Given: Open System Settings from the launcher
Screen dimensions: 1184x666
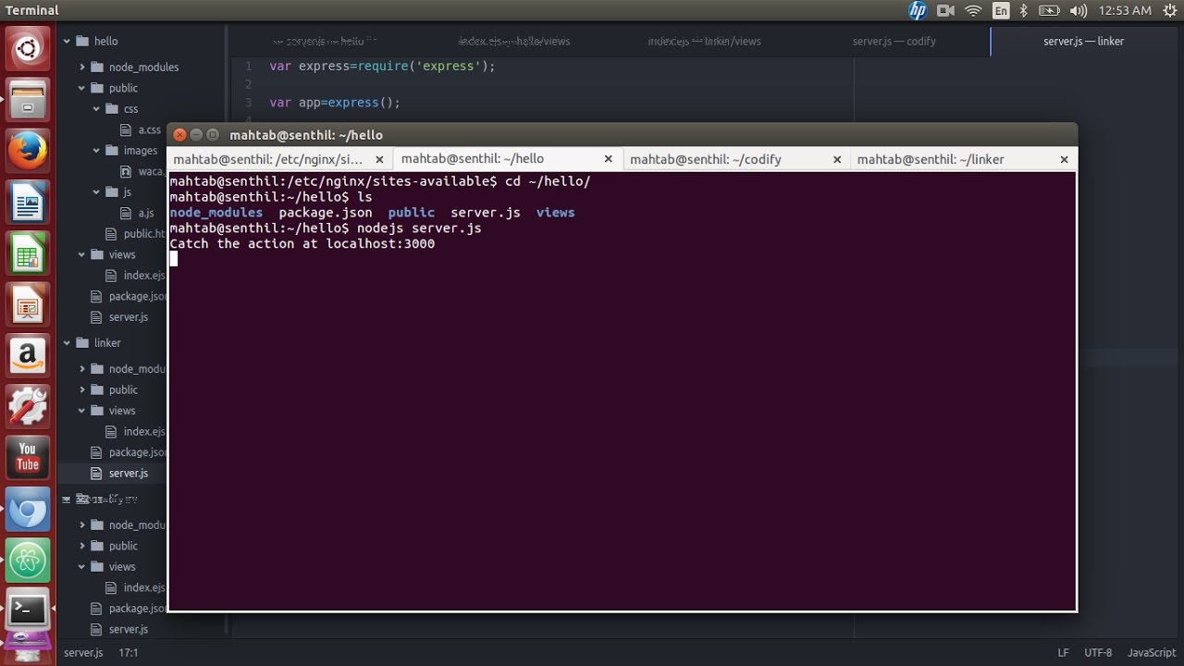Looking at the screenshot, I should [x=28, y=406].
